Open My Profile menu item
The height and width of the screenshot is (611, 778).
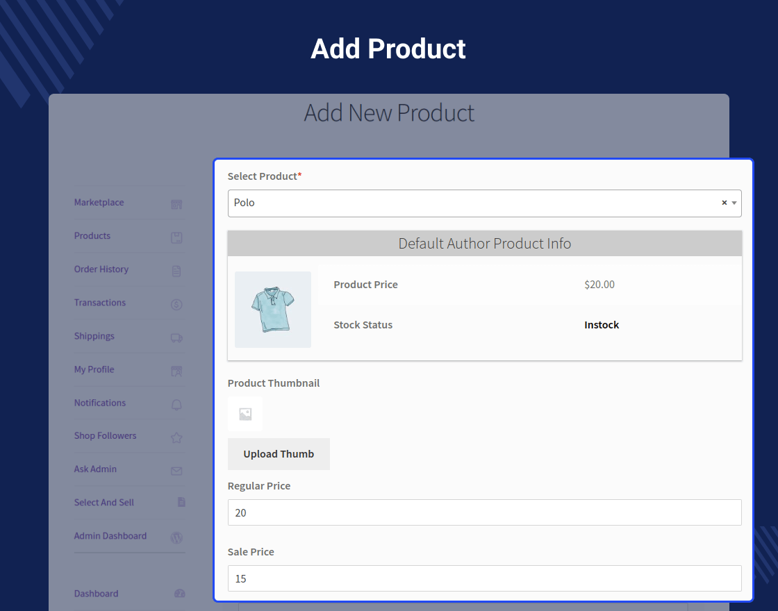(x=94, y=369)
